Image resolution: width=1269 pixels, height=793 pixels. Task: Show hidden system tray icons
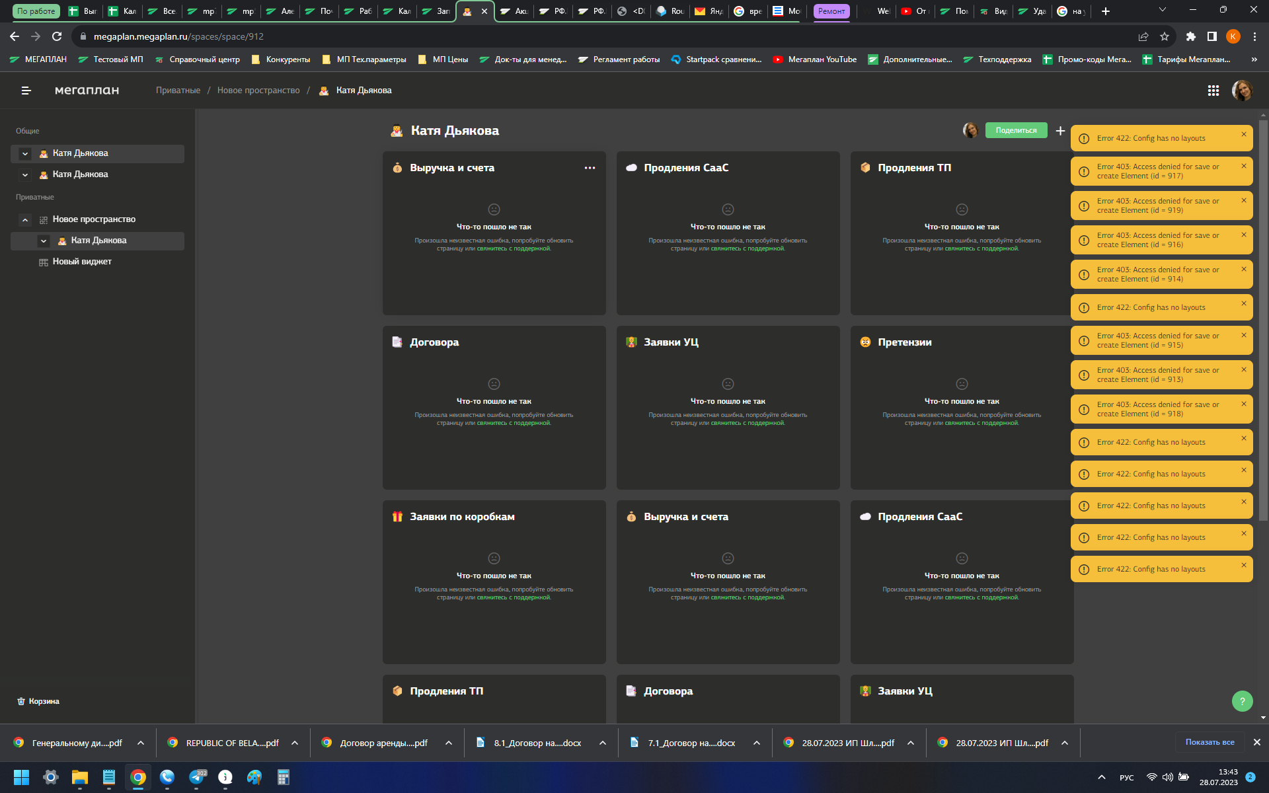[1101, 777]
